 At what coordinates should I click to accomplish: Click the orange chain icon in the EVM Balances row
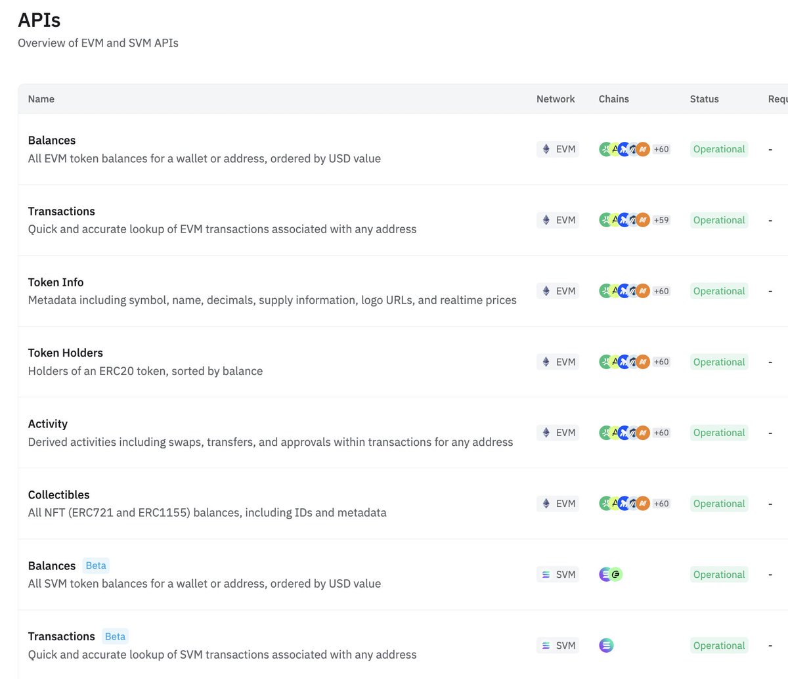pos(643,149)
